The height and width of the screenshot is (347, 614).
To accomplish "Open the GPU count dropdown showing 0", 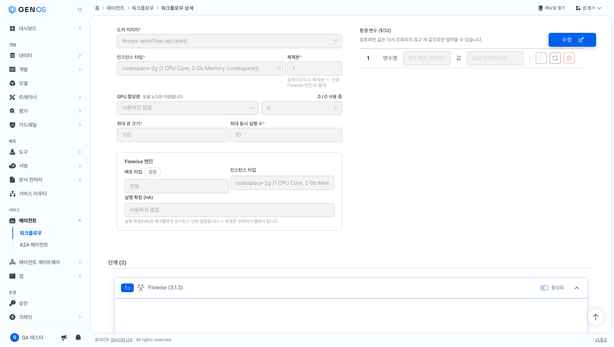I will pos(302,108).
